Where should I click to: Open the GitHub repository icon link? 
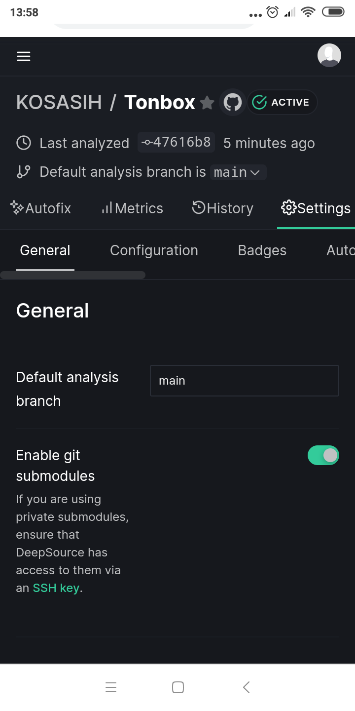pyautogui.click(x=233, y=103)
